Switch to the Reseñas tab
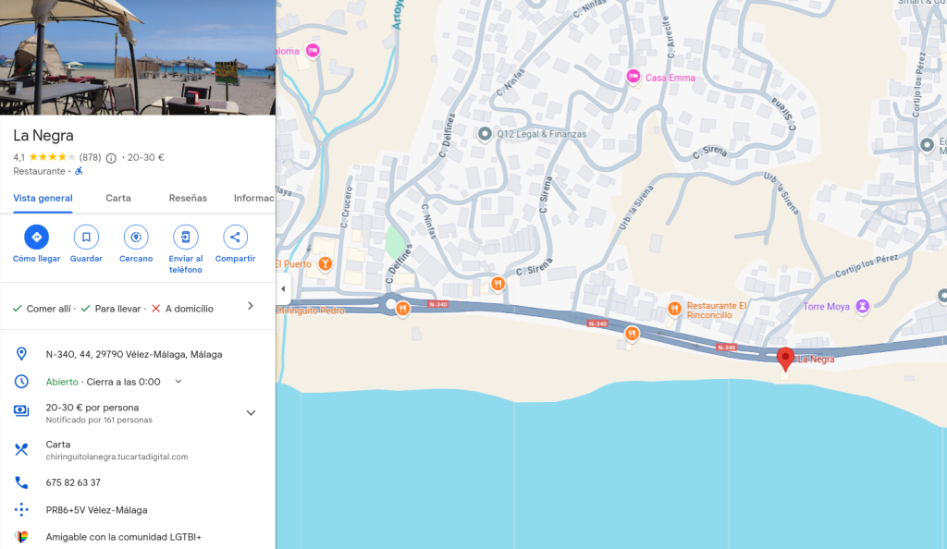947x549 pixels. 188,198
